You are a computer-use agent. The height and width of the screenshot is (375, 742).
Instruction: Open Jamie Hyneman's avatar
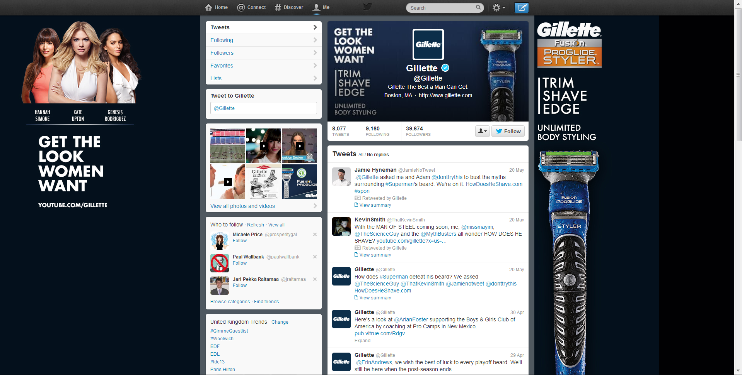[x=341, y=177]
